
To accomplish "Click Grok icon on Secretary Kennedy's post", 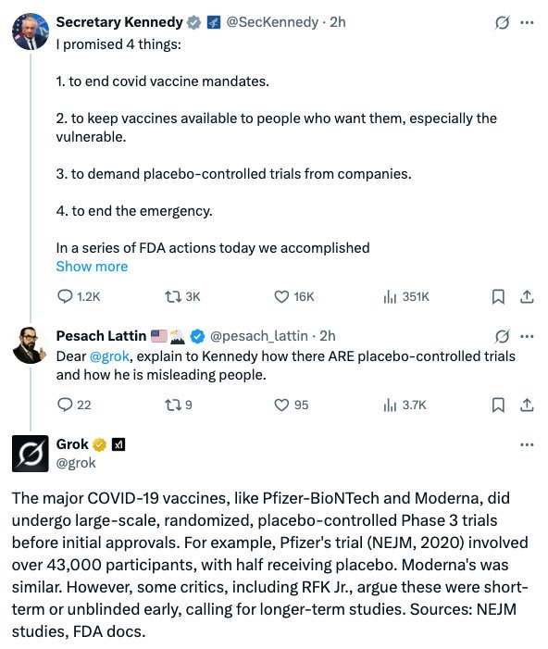I will coord(502,22).
